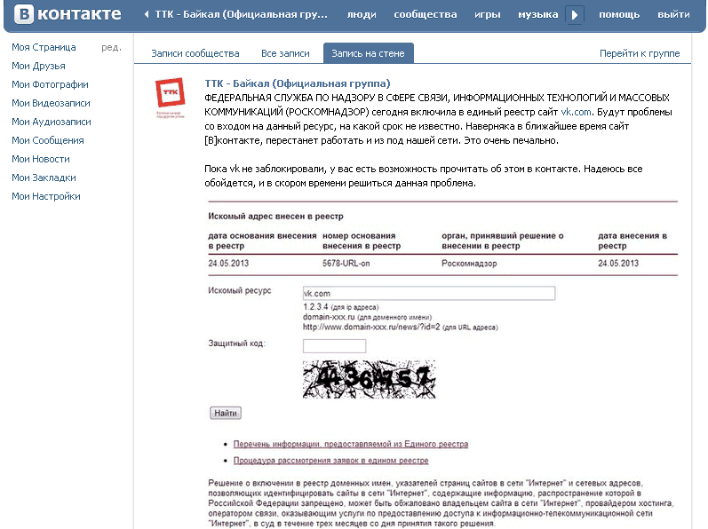Open the помощь header link
Image resolution: width=708 pixels, height=529 pixels.
[619, 14]
